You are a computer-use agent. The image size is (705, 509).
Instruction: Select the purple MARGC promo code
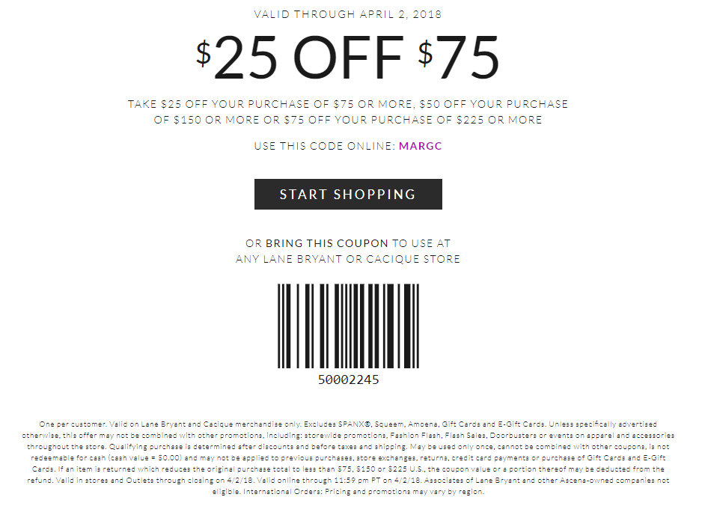421,146
